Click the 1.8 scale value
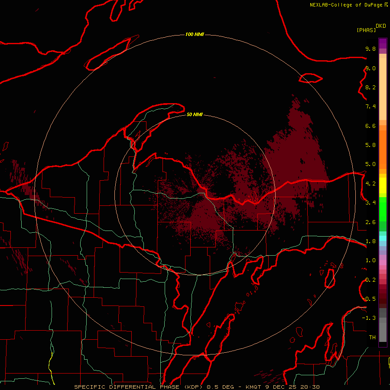This screenshot has width=390, height=390. tap(370, 241)
